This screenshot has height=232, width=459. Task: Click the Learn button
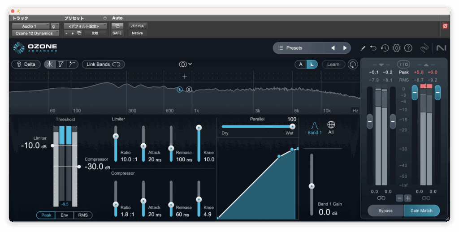click(x=333, y=64)
